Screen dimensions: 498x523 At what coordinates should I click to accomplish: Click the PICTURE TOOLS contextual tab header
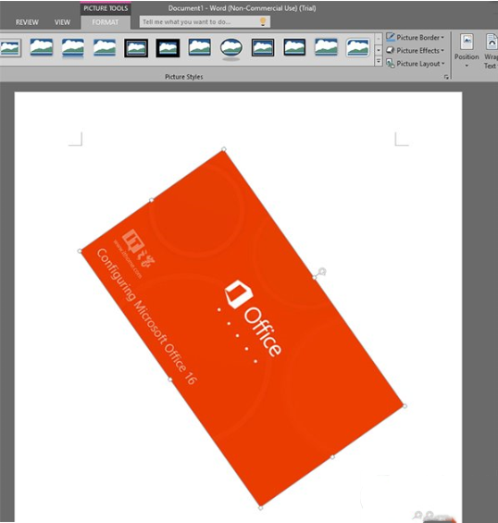(x=106, y=8)
